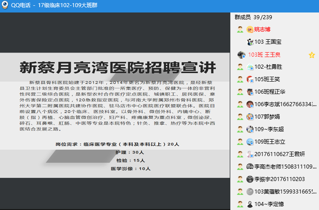Click the penguin avatar of 103 王国宝
Image resolution: width=319 pixels, height=210 pixels.
pos(250,42)
